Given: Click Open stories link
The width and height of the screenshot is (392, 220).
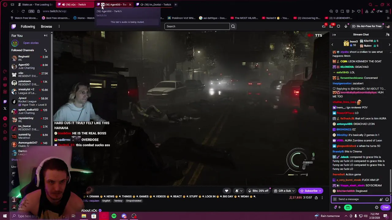Looking at the screenshot, I should pyautogui.click(x=31, y=43).
